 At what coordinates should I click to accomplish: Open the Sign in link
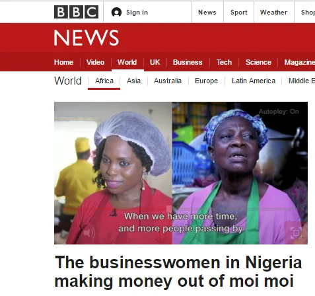point(137,13)
